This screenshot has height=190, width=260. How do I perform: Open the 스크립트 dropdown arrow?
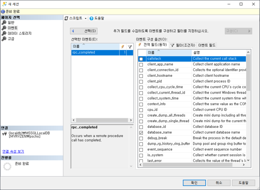86,19
